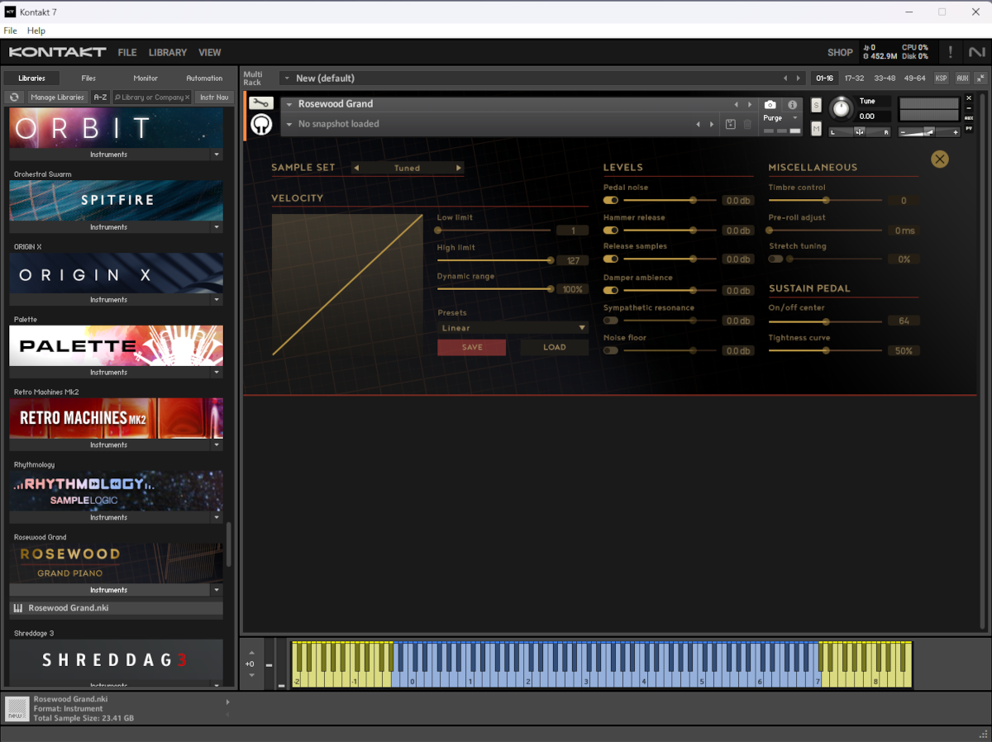Image resolution: width=992 pixels, height=742 pixels.
Task: Toggle A-Z library sorting
Action: click(100, 98)
